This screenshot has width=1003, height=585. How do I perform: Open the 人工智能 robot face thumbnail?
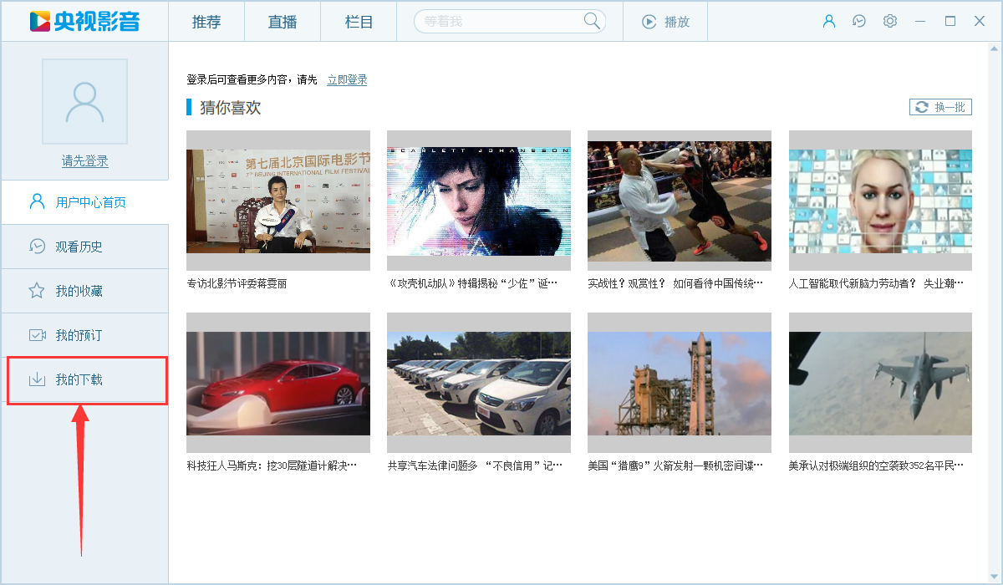tap(880, 201)
